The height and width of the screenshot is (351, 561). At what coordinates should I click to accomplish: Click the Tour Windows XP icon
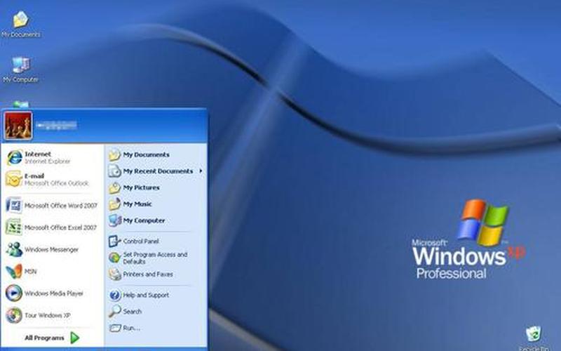tap(14, 315)
